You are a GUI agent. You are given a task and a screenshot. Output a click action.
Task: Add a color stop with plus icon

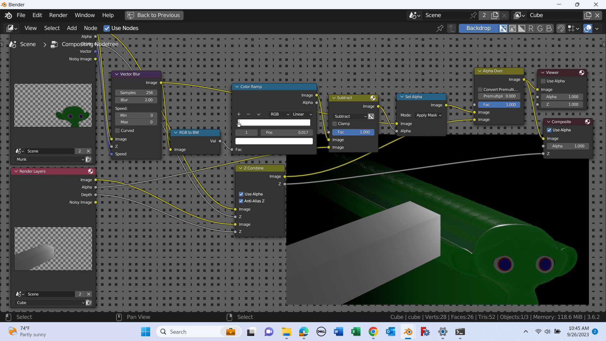tap(239, 114)
